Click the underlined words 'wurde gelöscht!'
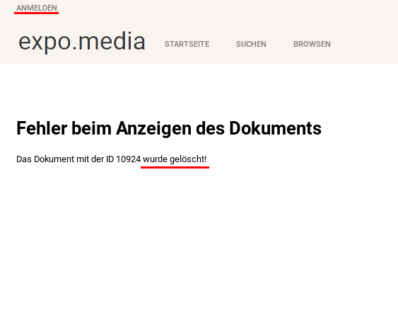 pos(175,159)
